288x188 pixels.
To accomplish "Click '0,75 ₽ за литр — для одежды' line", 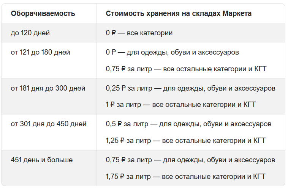I will pyautogui.click(x=190, y=160).
